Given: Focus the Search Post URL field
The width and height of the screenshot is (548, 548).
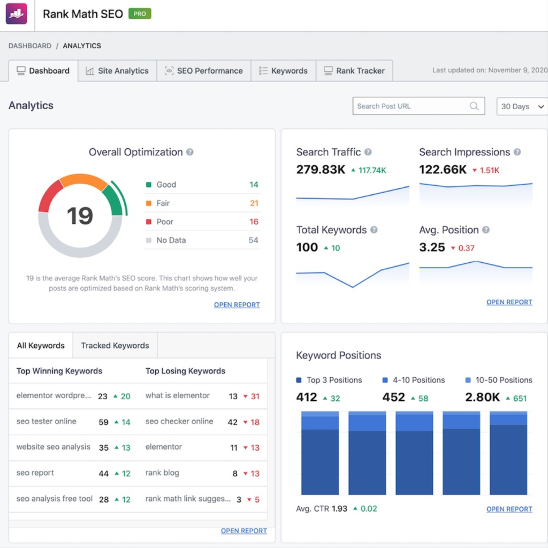Looking at the screenshot, I should [x=418, y=106].
